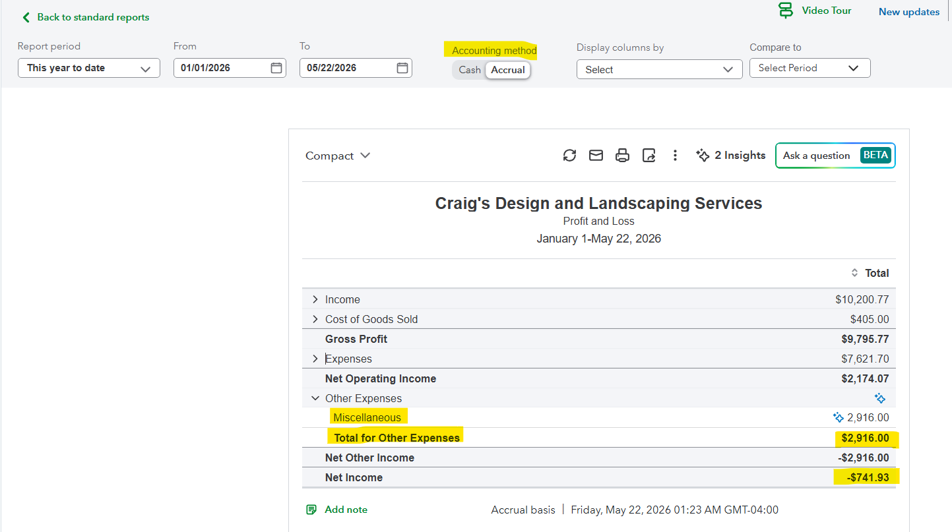Print the Profit and Loss report
Image resolution: width=952 pixels, height=532 pixels.
coord(622,156)
